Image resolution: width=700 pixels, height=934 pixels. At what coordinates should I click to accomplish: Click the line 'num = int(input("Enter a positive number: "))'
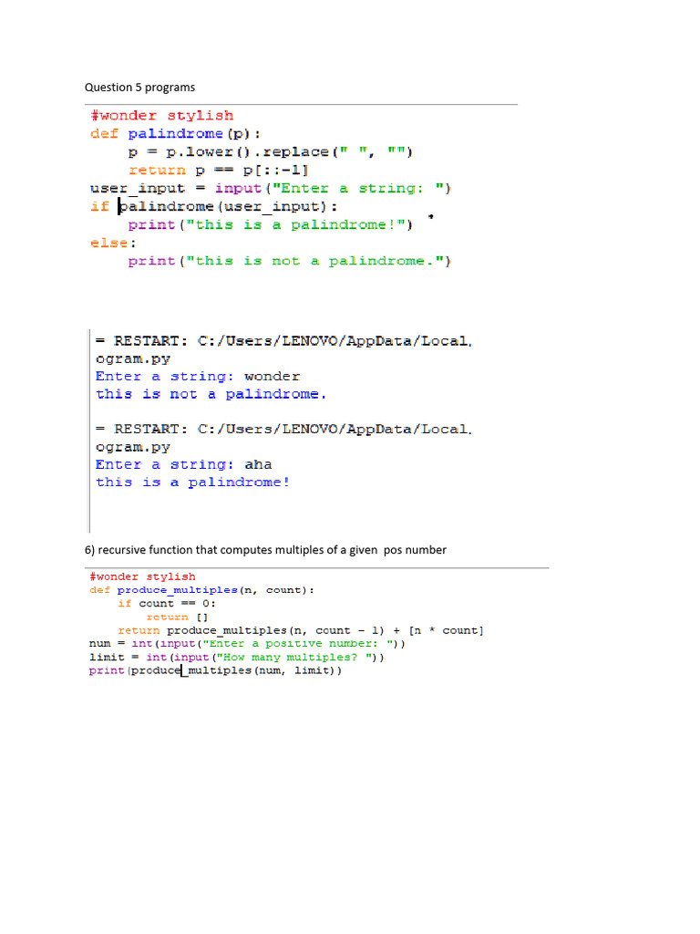point(248,644)
